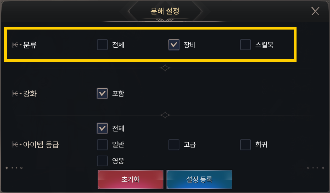Click the diamond divider below 분류 row

point(165,68)
